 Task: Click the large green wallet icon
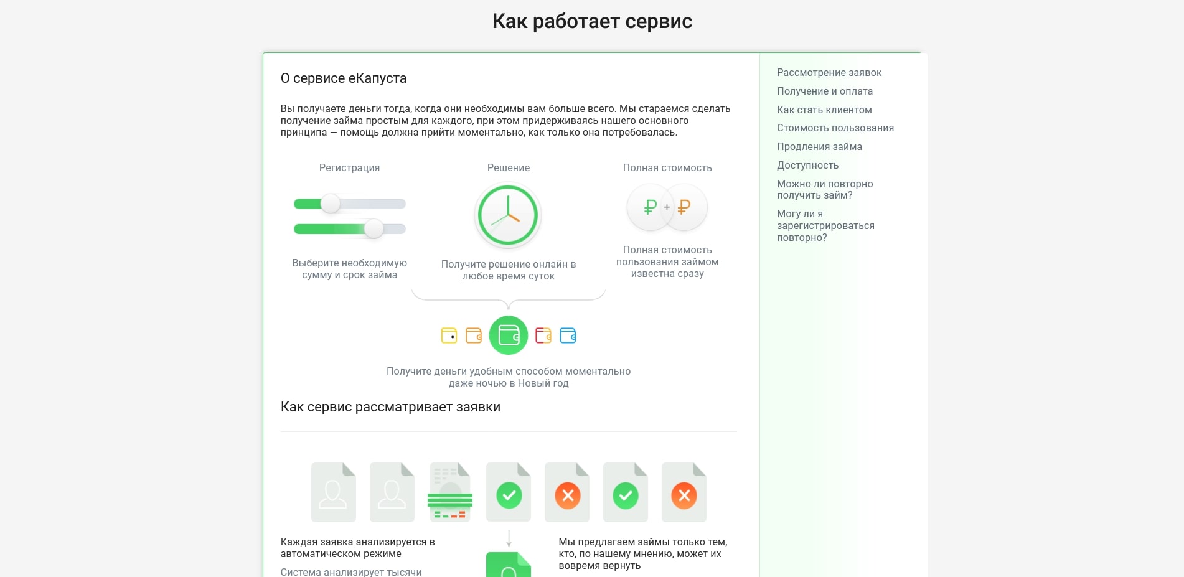[x=509, y=335]
